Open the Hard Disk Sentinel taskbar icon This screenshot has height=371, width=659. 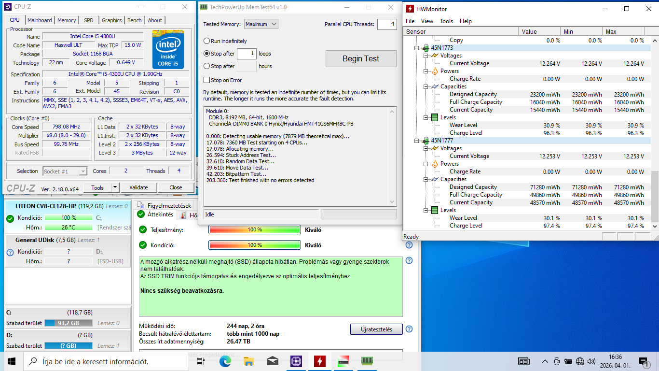[343, 361]
